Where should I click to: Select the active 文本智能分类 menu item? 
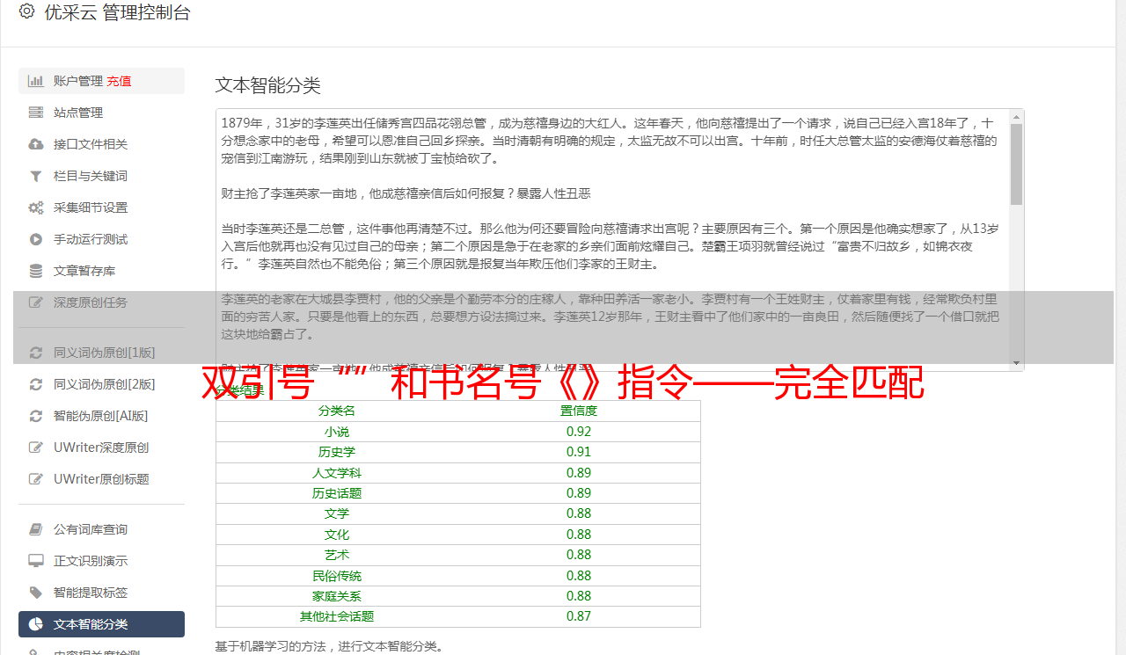tap(101, 624)
